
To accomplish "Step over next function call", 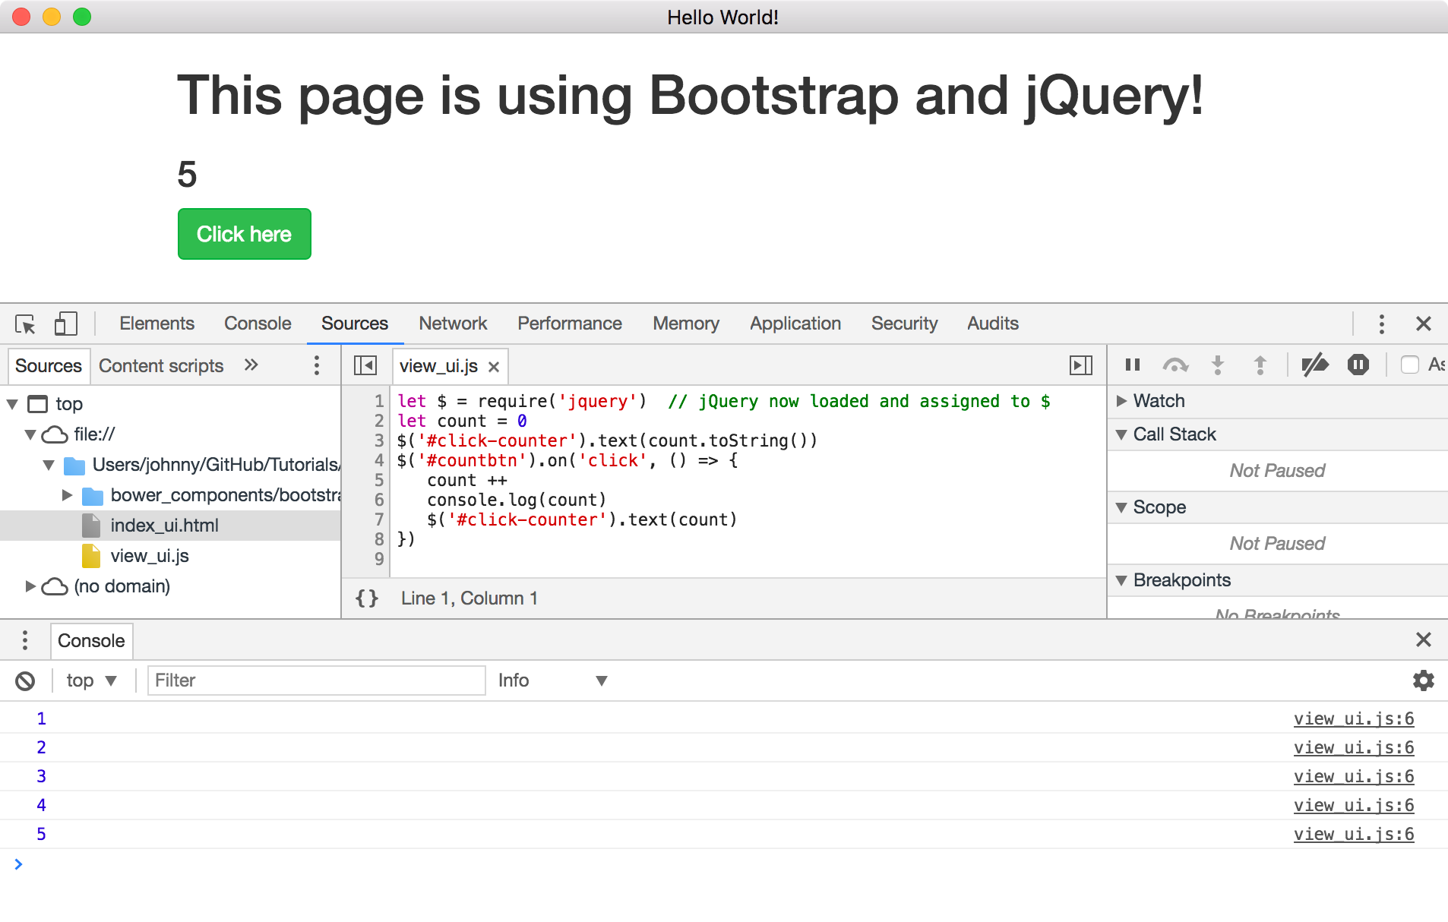I will pos(1175,365).
